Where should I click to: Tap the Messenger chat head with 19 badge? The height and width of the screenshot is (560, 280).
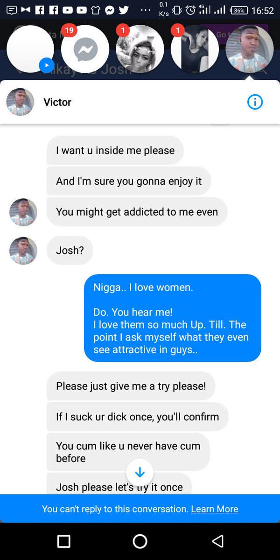point(85,49)
